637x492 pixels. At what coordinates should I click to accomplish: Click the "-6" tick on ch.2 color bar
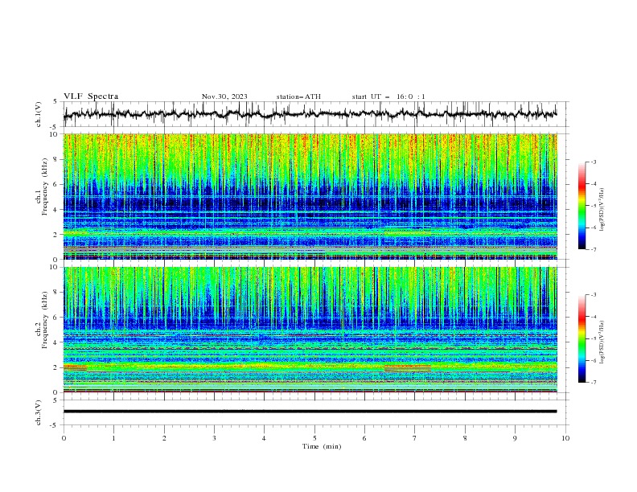pos(593,360)
